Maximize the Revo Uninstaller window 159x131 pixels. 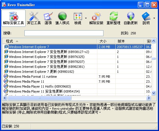[147, 5]
